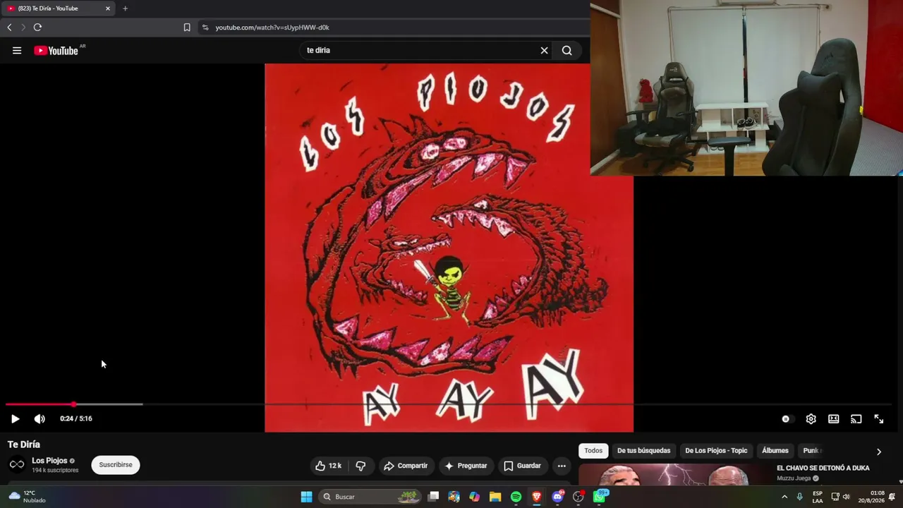Open Task View on the taskbar
This screenshot has height=508, width=903.
[433, 497]
